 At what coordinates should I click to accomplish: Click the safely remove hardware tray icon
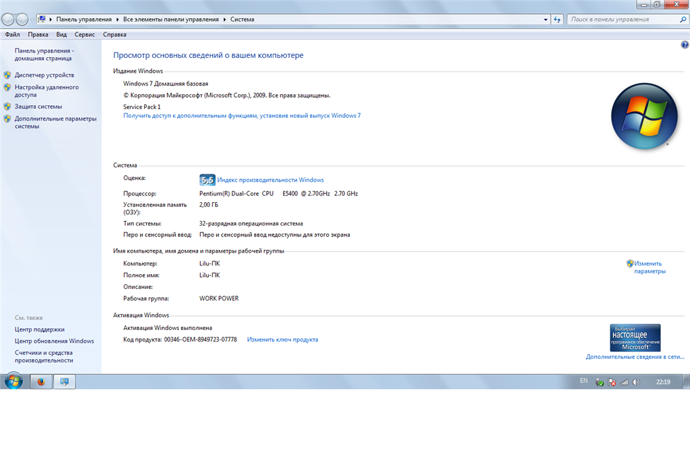pos(599,382)
